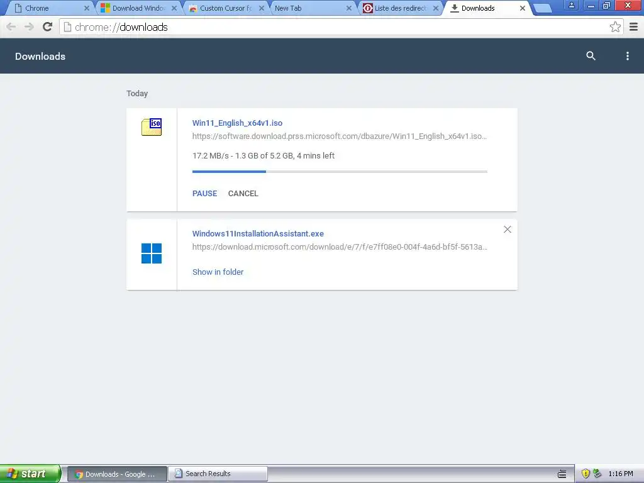
Task: Restore down the Chrome window
Action: [x=607, y=6]
